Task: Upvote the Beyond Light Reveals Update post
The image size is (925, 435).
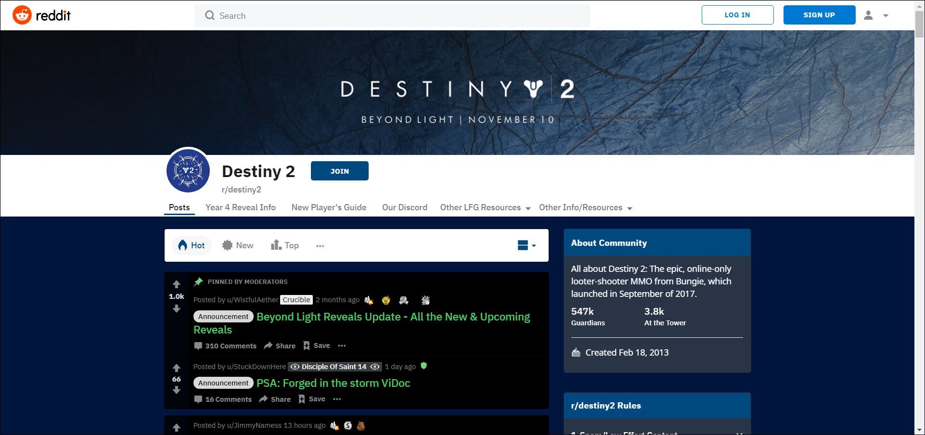Action: [177, 284]
